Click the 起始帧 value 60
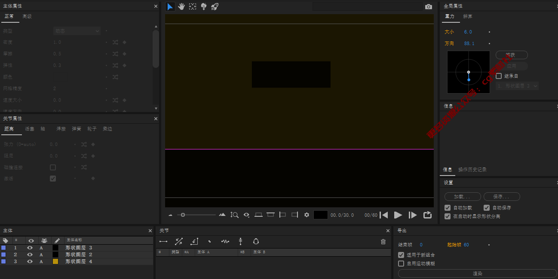The height and width of the screenshot is (279, 558). (x=466, y=245)
